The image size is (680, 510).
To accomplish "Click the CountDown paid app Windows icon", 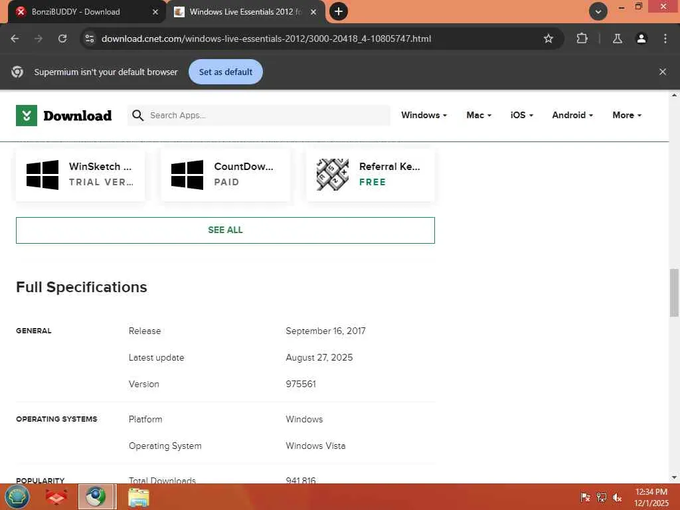I will coord(187,175).
